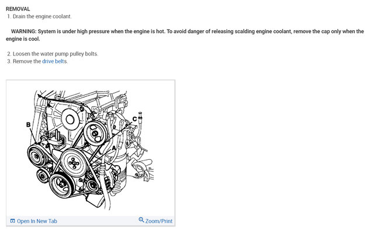Open the 'drive belts' hyperlink

pyautogui.click(x=54, y=61)
